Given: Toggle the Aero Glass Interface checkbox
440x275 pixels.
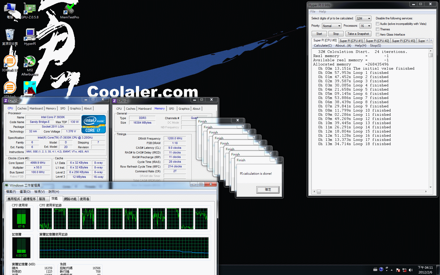Looking at the screenshot, I should (x=377, y=35).
